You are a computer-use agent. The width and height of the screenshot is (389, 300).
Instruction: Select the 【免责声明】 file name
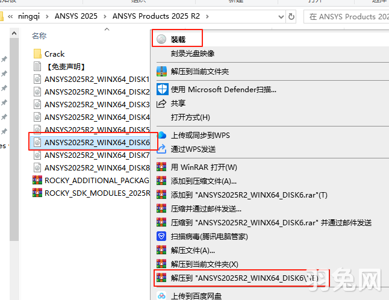point(66,66)
